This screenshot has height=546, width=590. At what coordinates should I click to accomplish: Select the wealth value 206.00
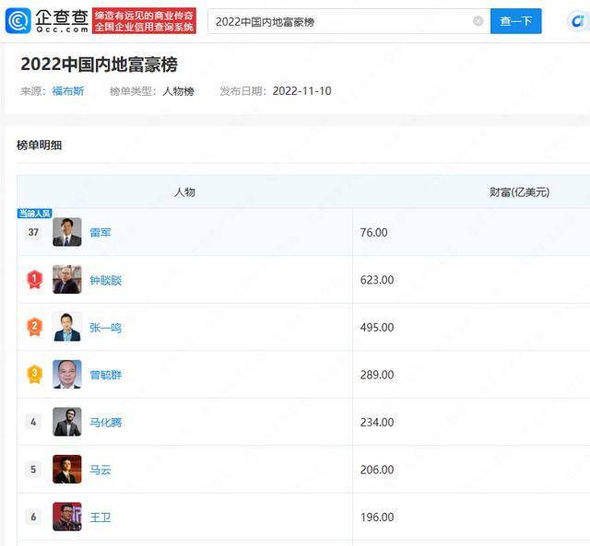pyautogui.click(x=377, y=470)
